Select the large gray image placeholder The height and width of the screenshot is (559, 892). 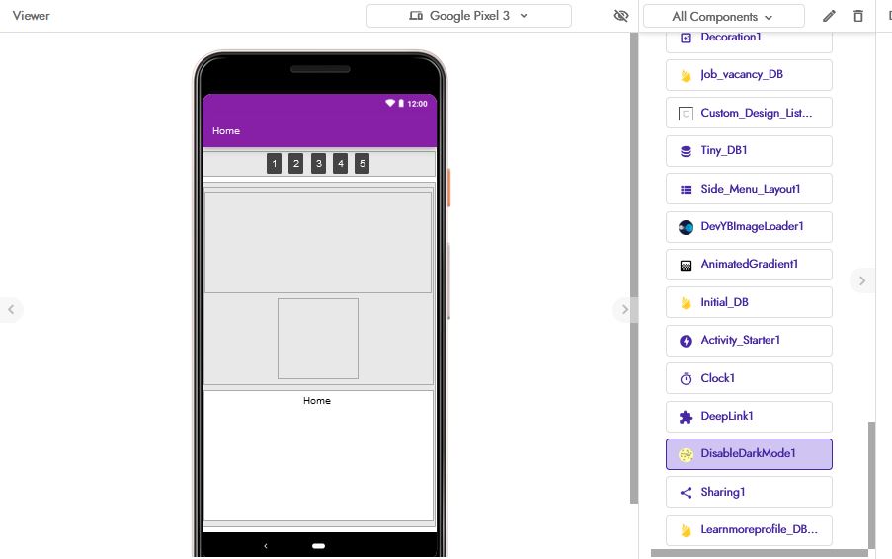tap(318, 242)
